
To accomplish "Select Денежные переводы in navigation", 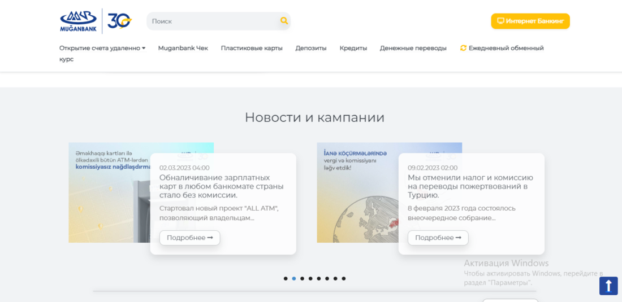I will coord(413,48).
